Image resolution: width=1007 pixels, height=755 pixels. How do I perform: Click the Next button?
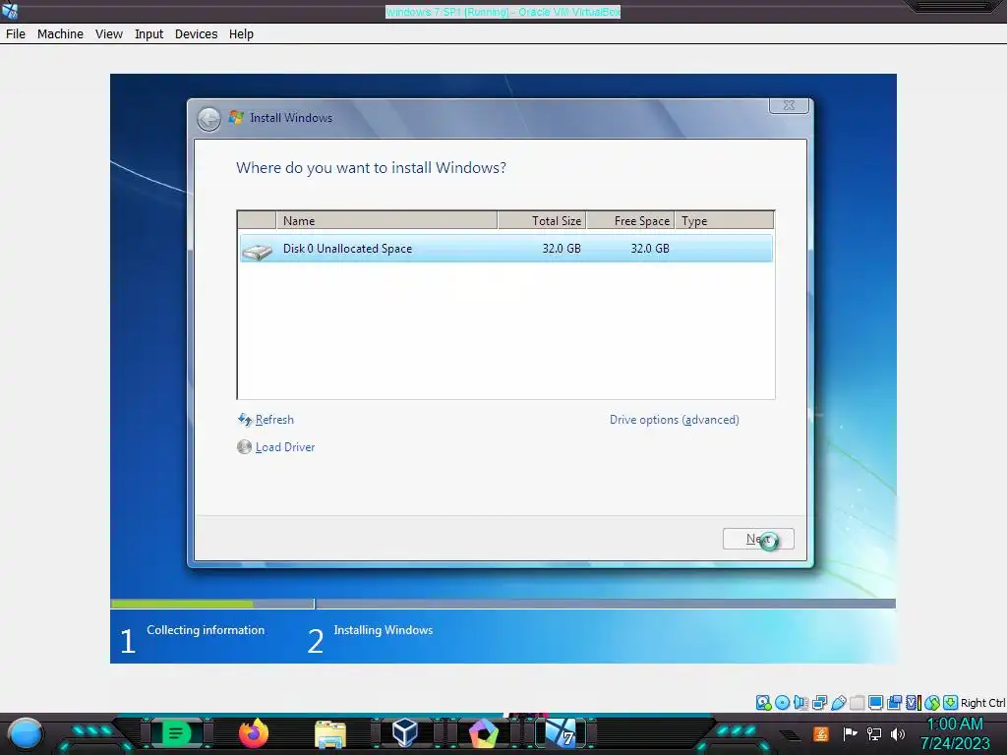(x=758, y=539)
